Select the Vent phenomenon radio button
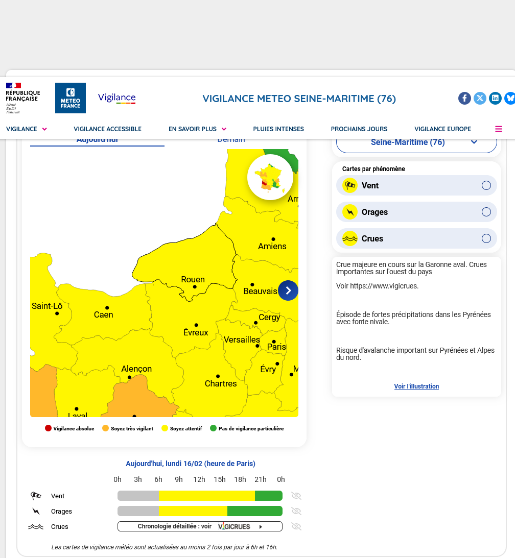The image size is (515, 558). pyautogui.click(x=486, y=185)
